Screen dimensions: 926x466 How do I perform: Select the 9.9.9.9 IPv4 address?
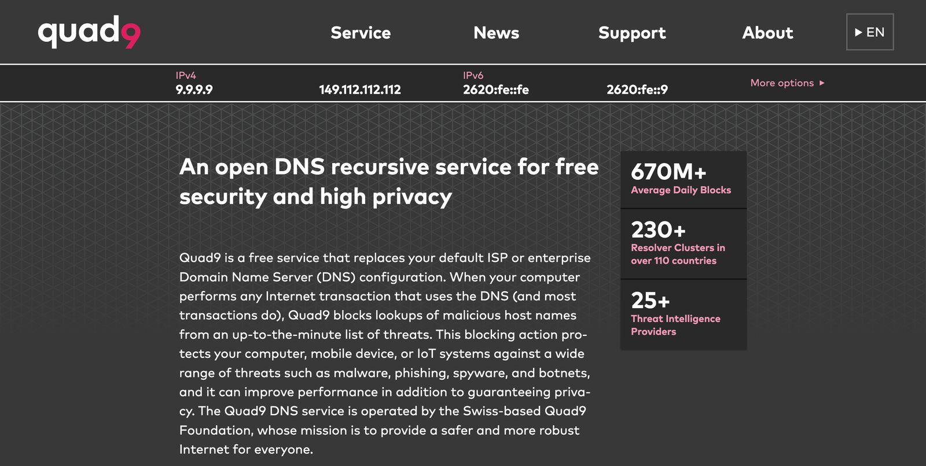[x=194, y=90]
